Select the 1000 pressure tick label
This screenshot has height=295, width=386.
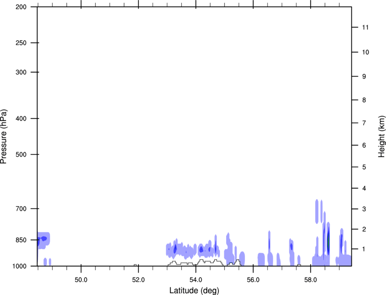tap(20, 266)
